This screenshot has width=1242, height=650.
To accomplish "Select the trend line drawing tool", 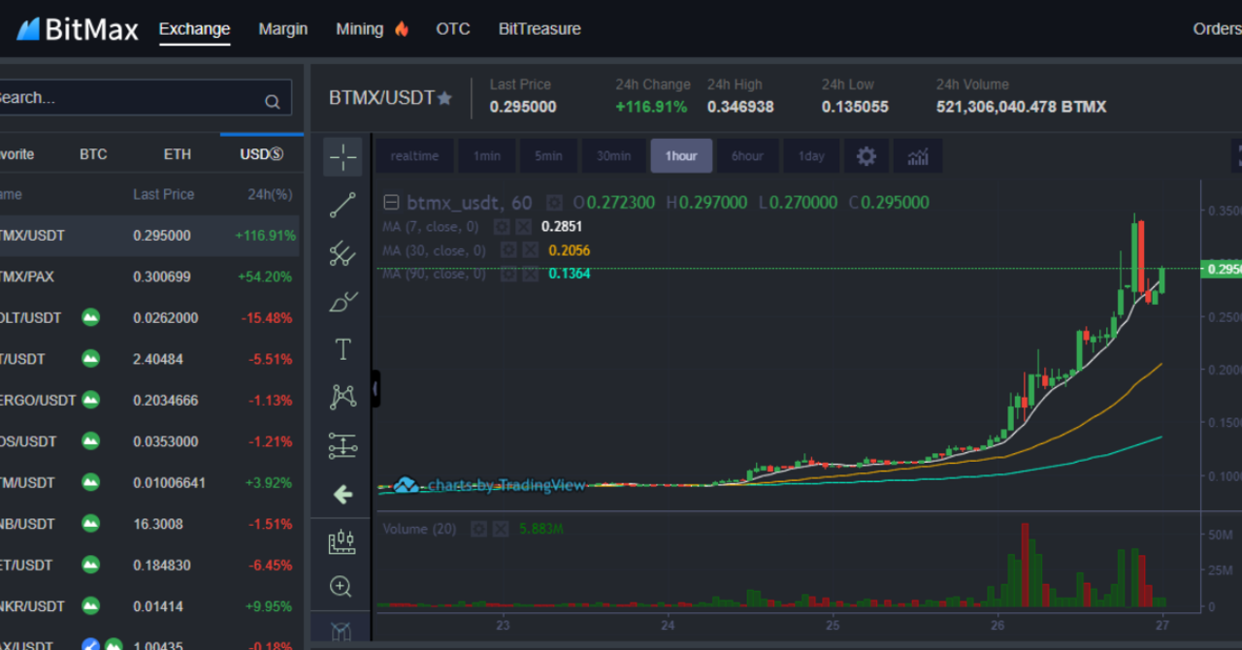I will (343, 205).
